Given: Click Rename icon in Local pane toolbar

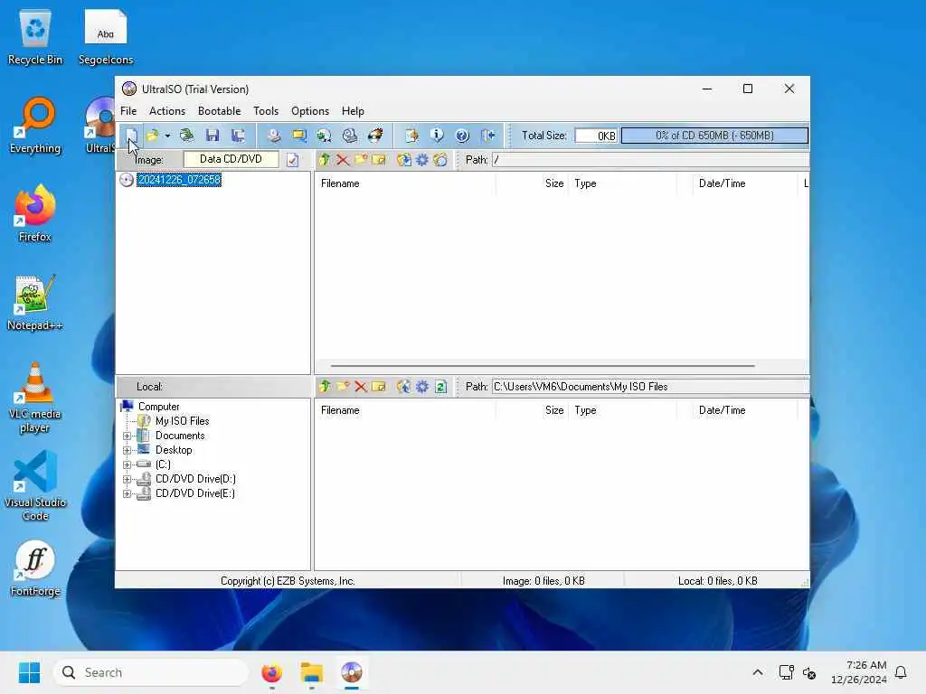Looking at the screenshot, I should 379,387.
